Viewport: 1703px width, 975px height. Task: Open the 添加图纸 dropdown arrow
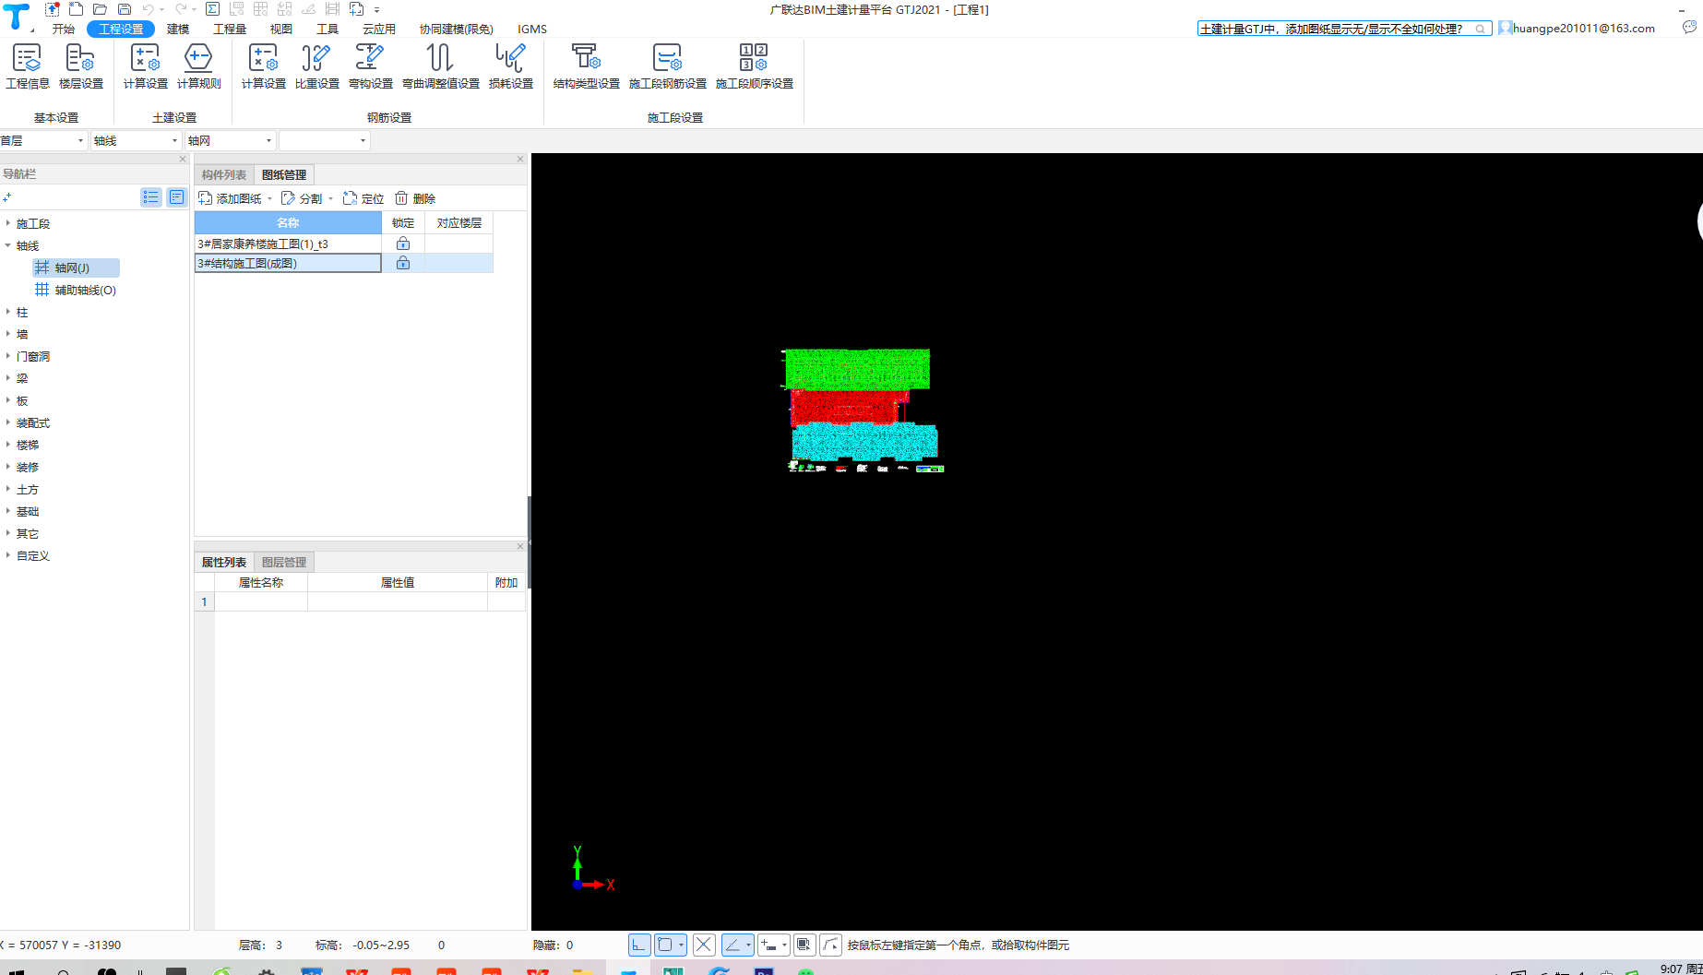[269, 199]
